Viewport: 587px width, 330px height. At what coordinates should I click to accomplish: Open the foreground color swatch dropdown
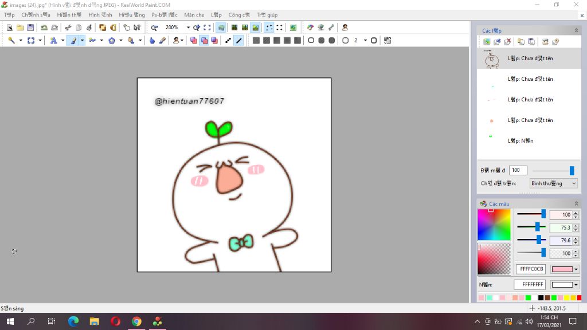[x=576, y=269]
